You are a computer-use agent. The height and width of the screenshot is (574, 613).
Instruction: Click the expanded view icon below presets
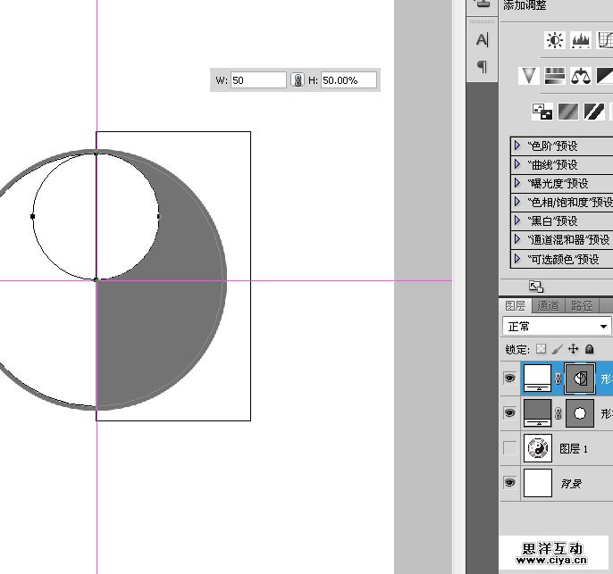pos(536,287)
